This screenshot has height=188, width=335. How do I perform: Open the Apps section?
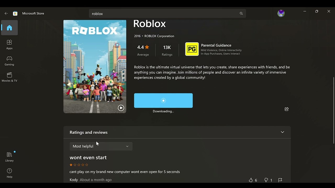point(9,45)
